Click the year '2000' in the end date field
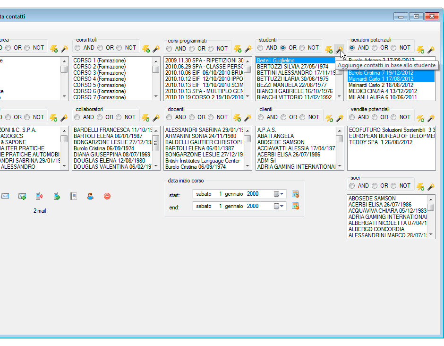This screenshot has height=346, width=444. tap(253, 206)
